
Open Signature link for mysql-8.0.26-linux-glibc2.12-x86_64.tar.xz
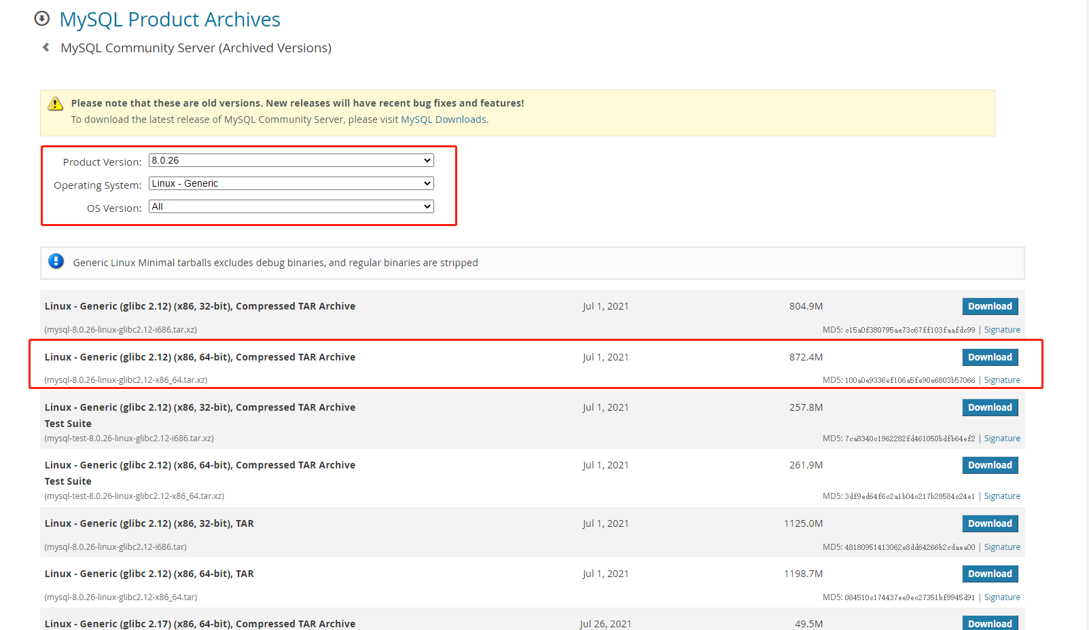(x=1002, y=380)
